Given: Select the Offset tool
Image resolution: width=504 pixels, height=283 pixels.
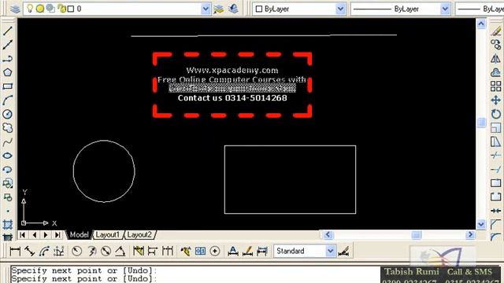Looking at the screenshot, I should (x=496, y=72).
